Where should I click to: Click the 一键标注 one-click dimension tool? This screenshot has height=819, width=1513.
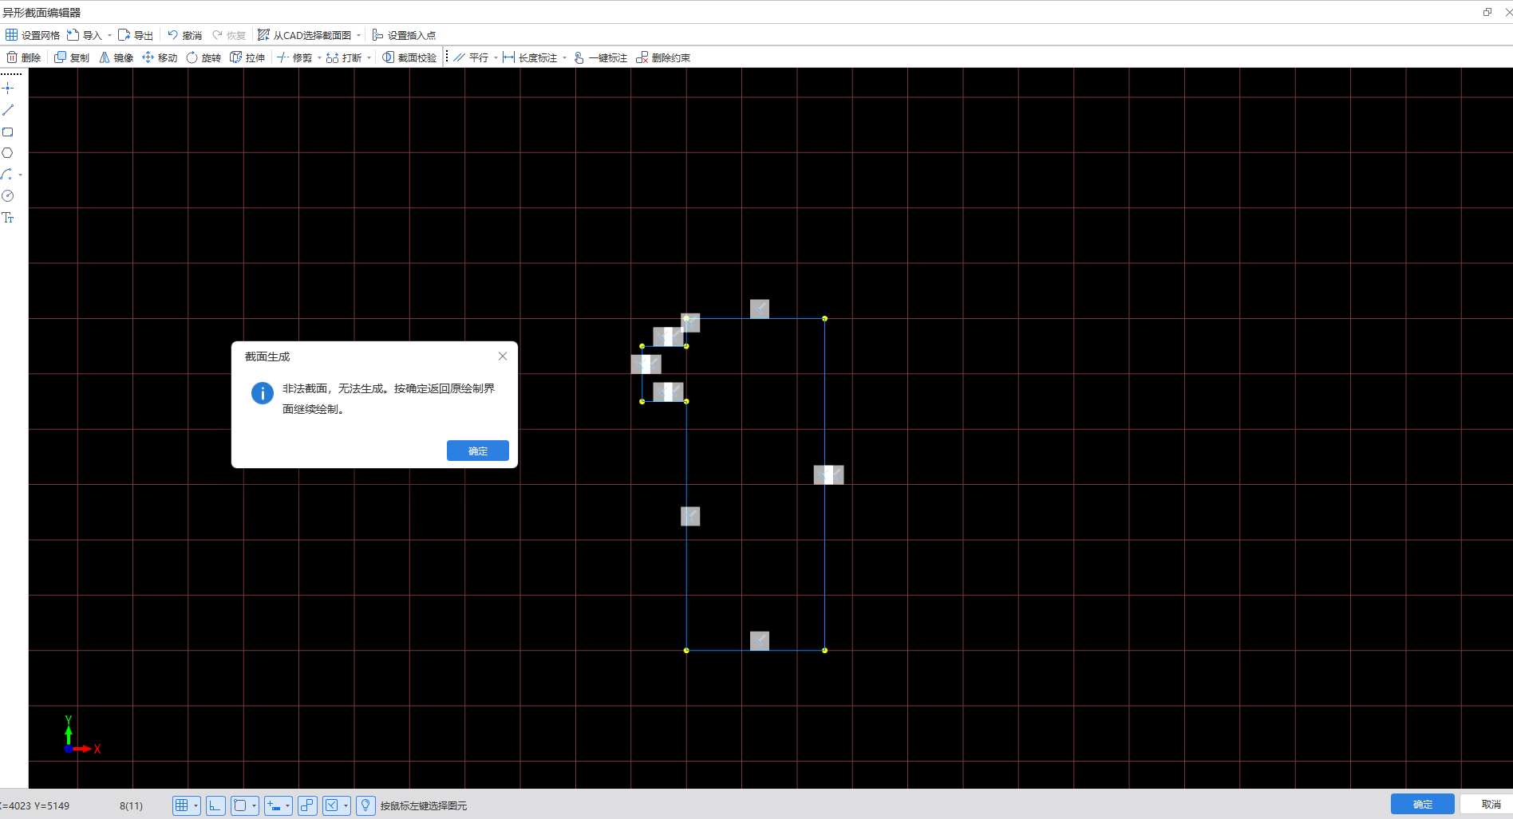[600, 57]
